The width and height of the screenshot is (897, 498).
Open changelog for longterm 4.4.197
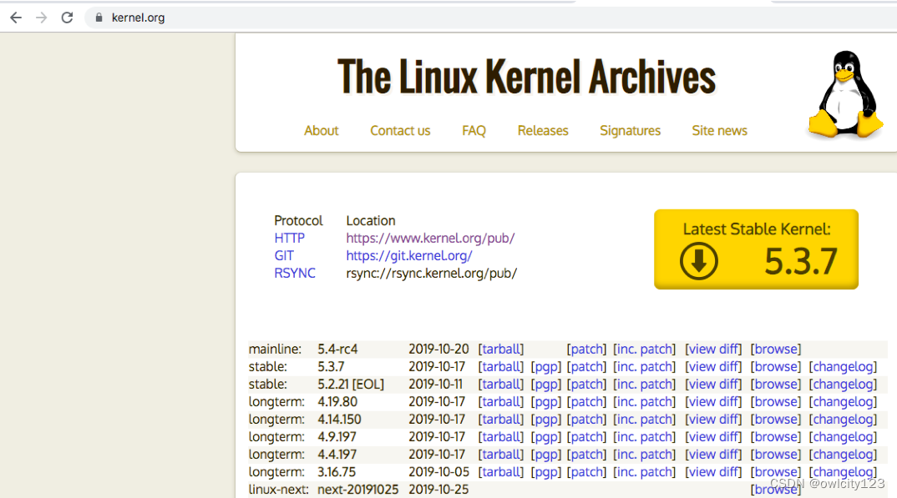843,455
